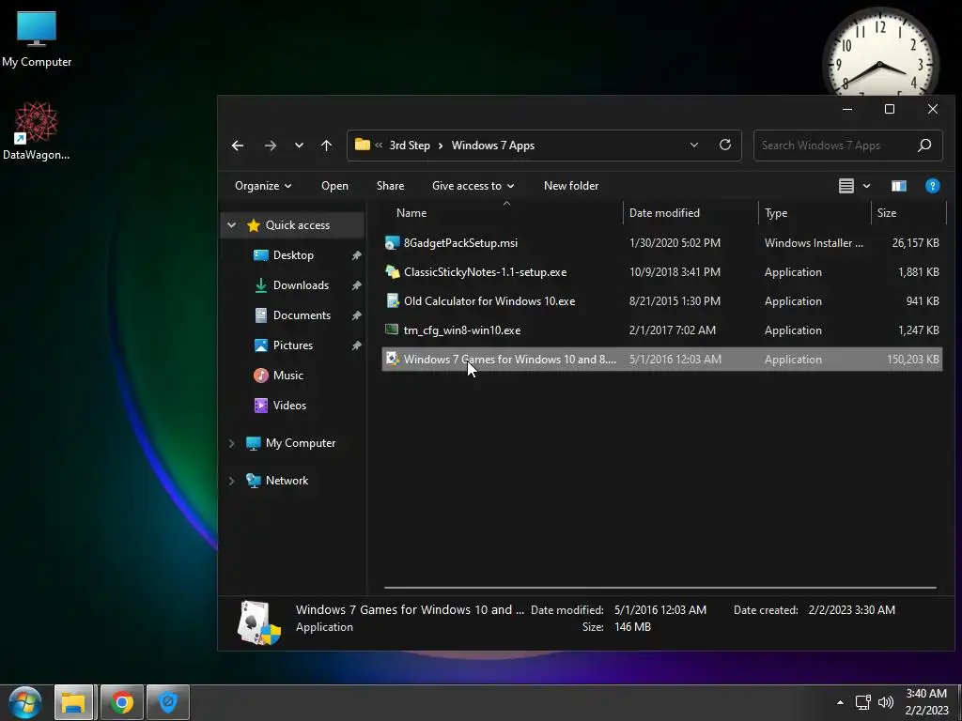The width and height of the screenshot is (962, 721).
Task: Click the cards thumbnail in details pane
Action: (258, 621)
